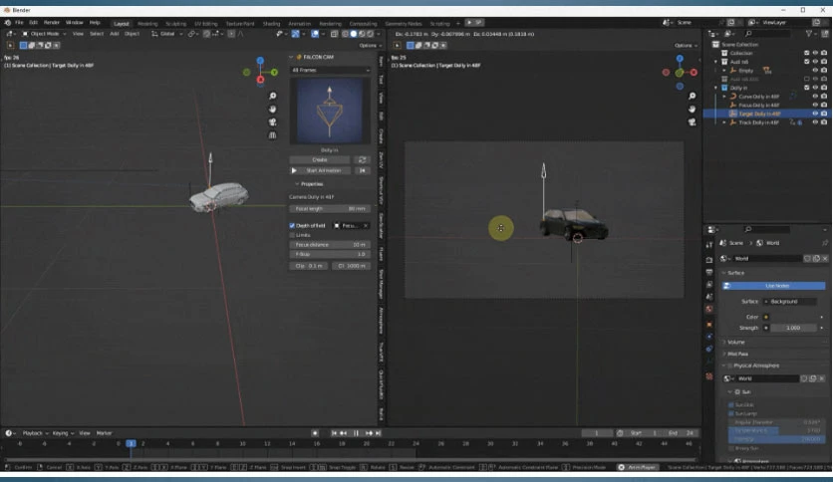Select the pan hand icon in left viewport
Viewport: 833px width, 482px height.
(273, 109)
